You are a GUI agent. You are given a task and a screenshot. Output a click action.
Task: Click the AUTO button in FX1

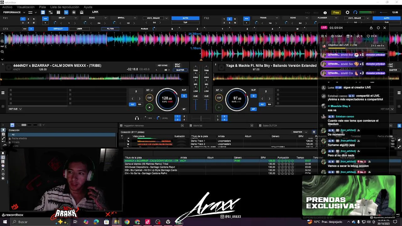[185, 18]
